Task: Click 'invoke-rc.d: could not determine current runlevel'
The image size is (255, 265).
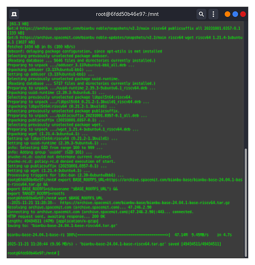Action: click(59, 157)
